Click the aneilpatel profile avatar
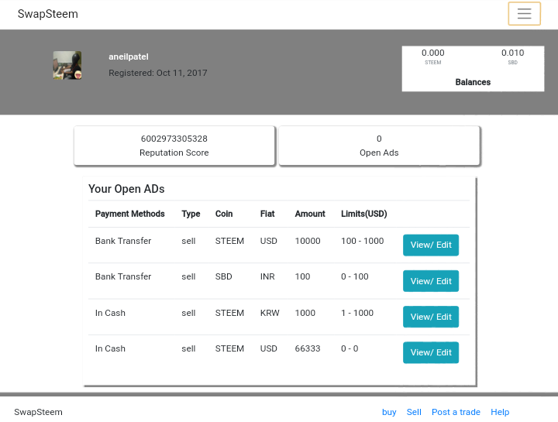 click(x=67, y=65)
